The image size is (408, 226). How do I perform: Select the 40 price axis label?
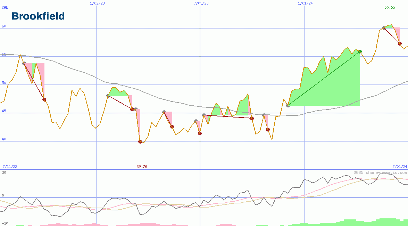4,139
